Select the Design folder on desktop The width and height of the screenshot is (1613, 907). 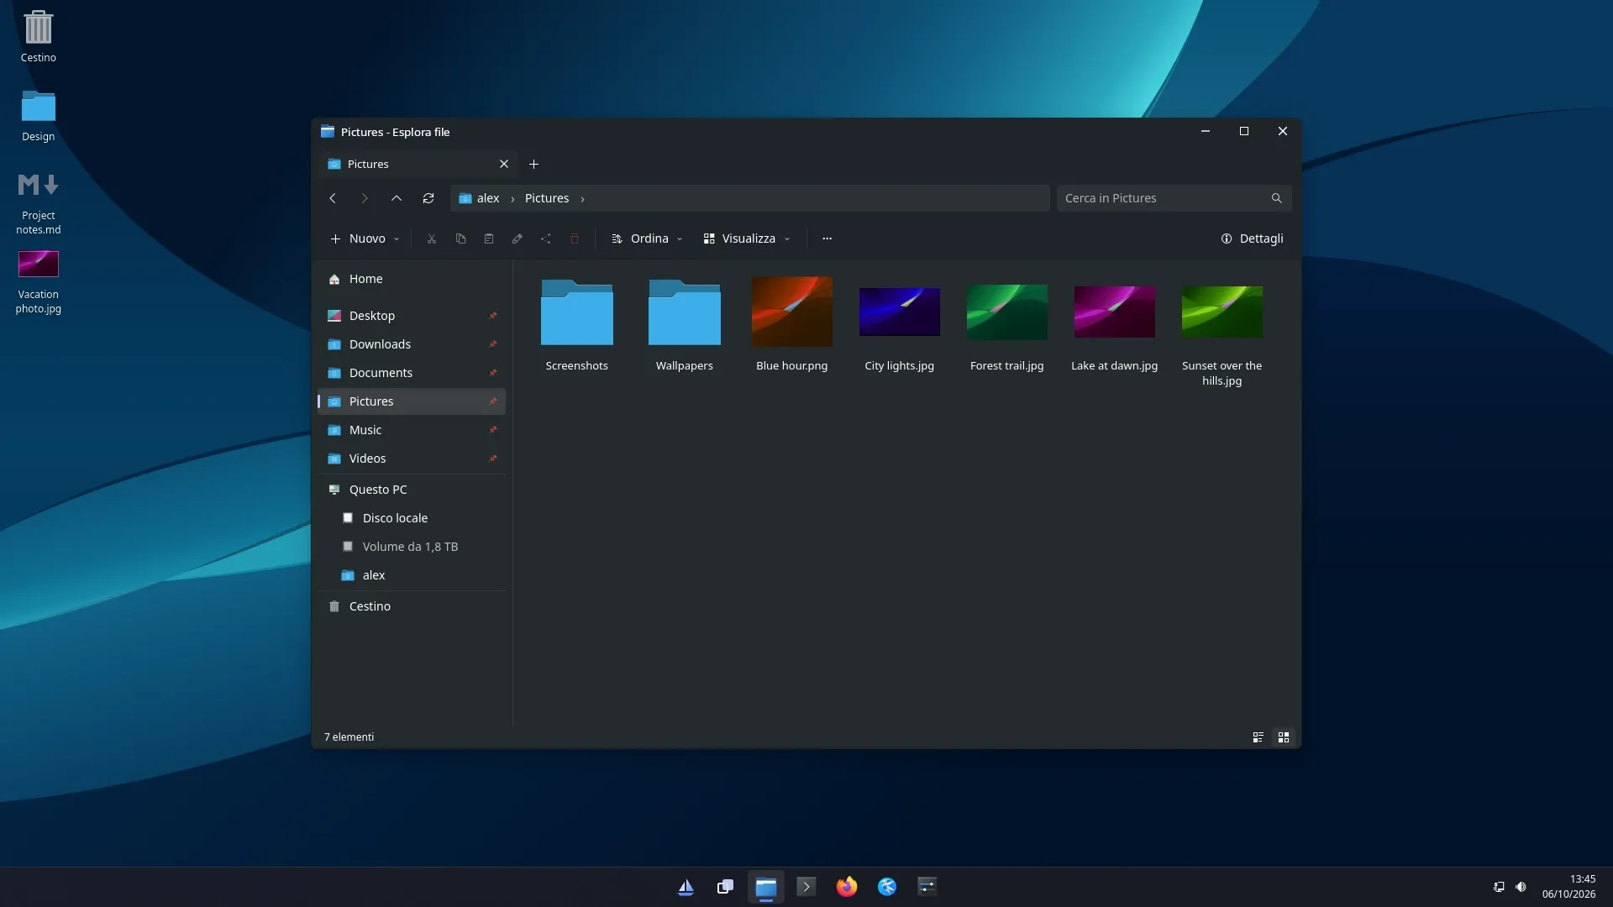tap(39, 116)
